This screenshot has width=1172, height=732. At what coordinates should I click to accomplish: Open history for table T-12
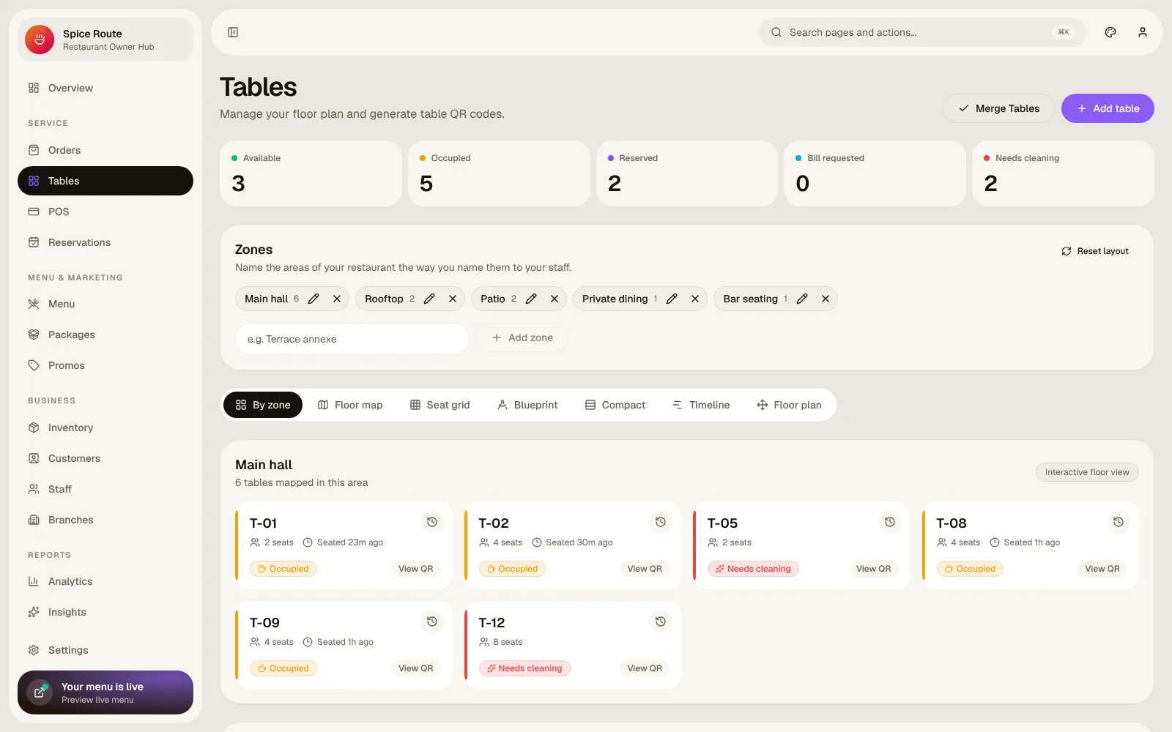tap(661, 621)
